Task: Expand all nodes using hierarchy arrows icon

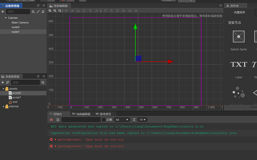Action: [38, 12]
